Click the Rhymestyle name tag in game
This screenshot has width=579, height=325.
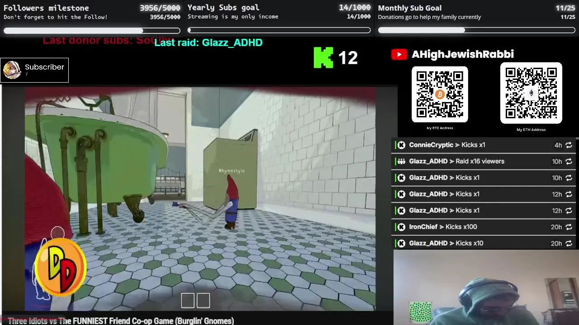pos(232,171)
